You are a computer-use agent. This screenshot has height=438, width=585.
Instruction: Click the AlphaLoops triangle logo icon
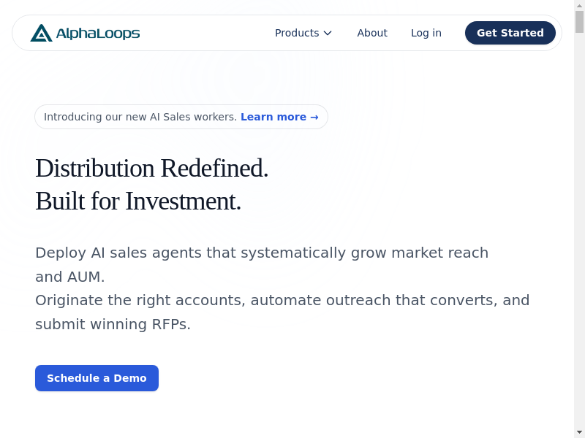tap(41, 33)
